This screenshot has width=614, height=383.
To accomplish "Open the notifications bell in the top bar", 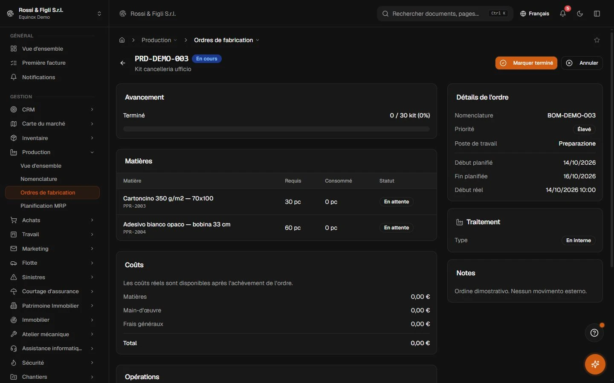I will point(563,14).
